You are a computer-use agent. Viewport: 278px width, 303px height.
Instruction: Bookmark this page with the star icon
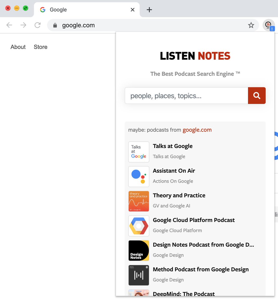pos(251,25)
